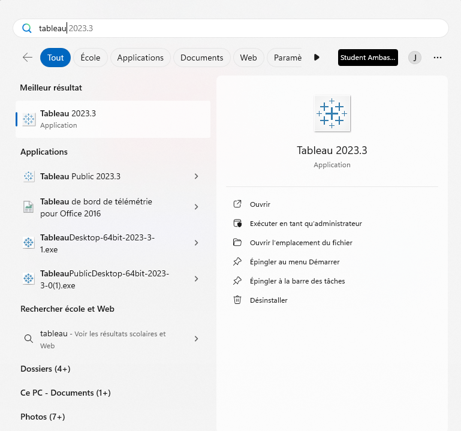Select 'TableauPublicDesktop-64bit-2023-3-0(1).exe' result

click(113, 279)
